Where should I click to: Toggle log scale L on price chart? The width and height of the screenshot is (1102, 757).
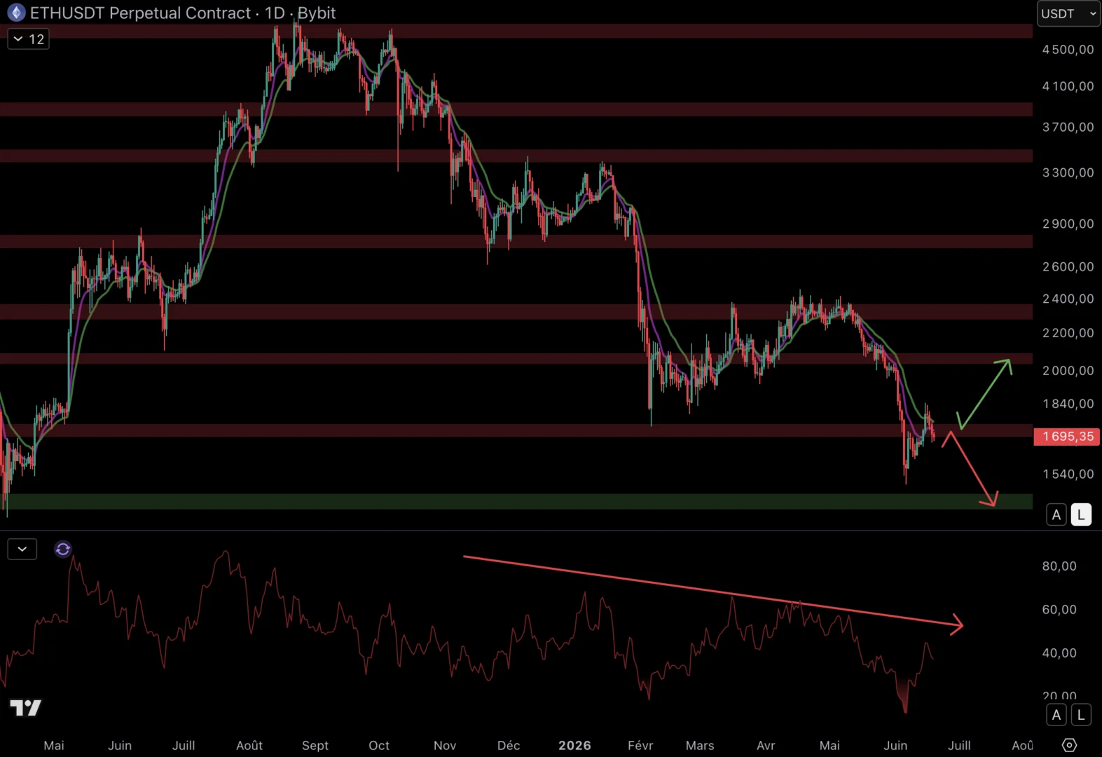click(x=1081, y=515)
